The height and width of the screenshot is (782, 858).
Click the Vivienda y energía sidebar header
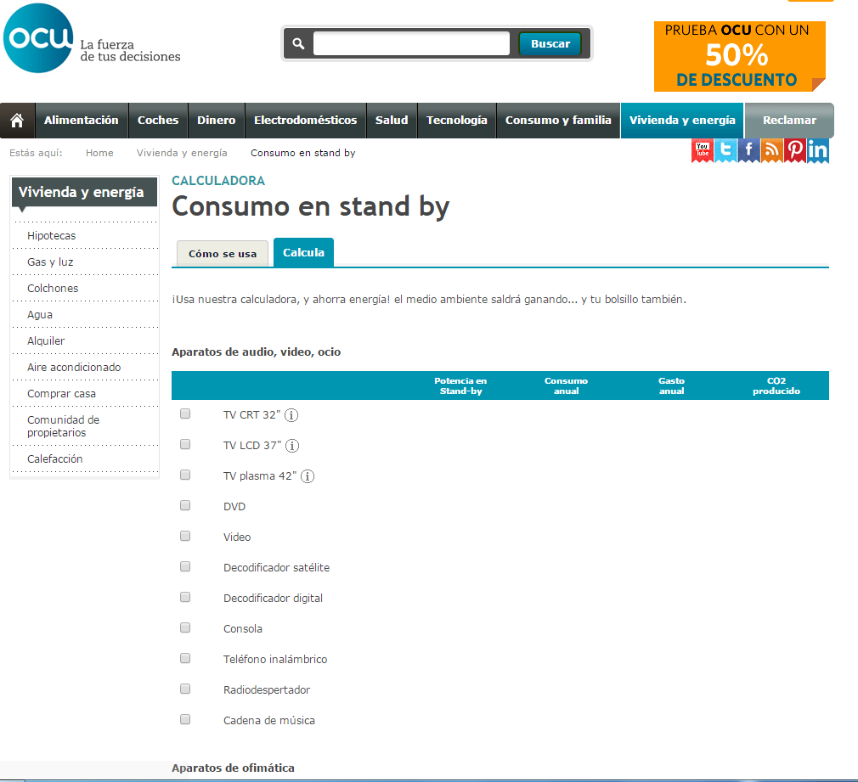(x=84, y=192)
